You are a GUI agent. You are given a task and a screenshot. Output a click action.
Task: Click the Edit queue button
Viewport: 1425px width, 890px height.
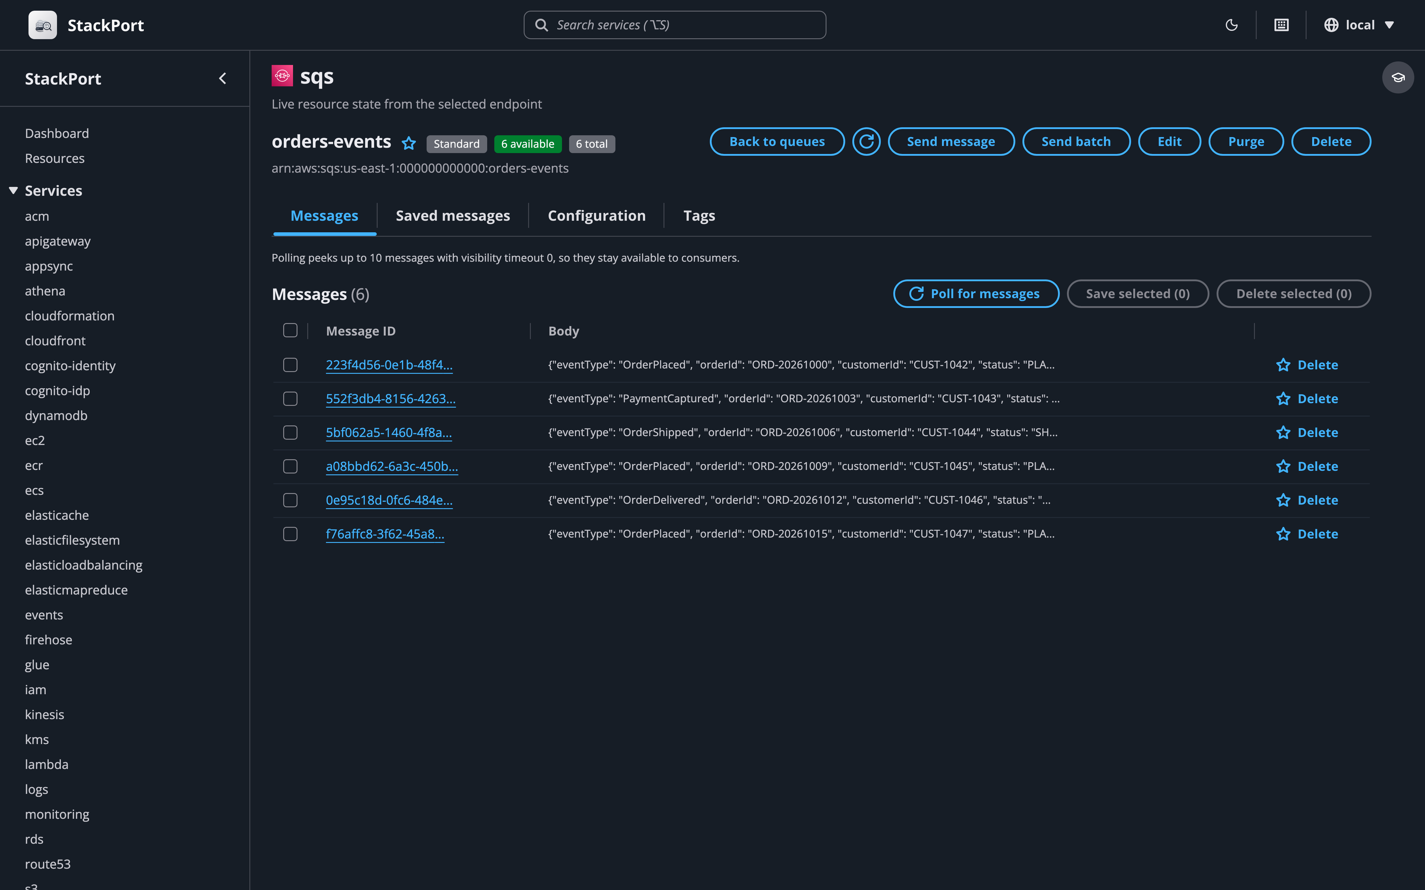tap(1169, 141)
